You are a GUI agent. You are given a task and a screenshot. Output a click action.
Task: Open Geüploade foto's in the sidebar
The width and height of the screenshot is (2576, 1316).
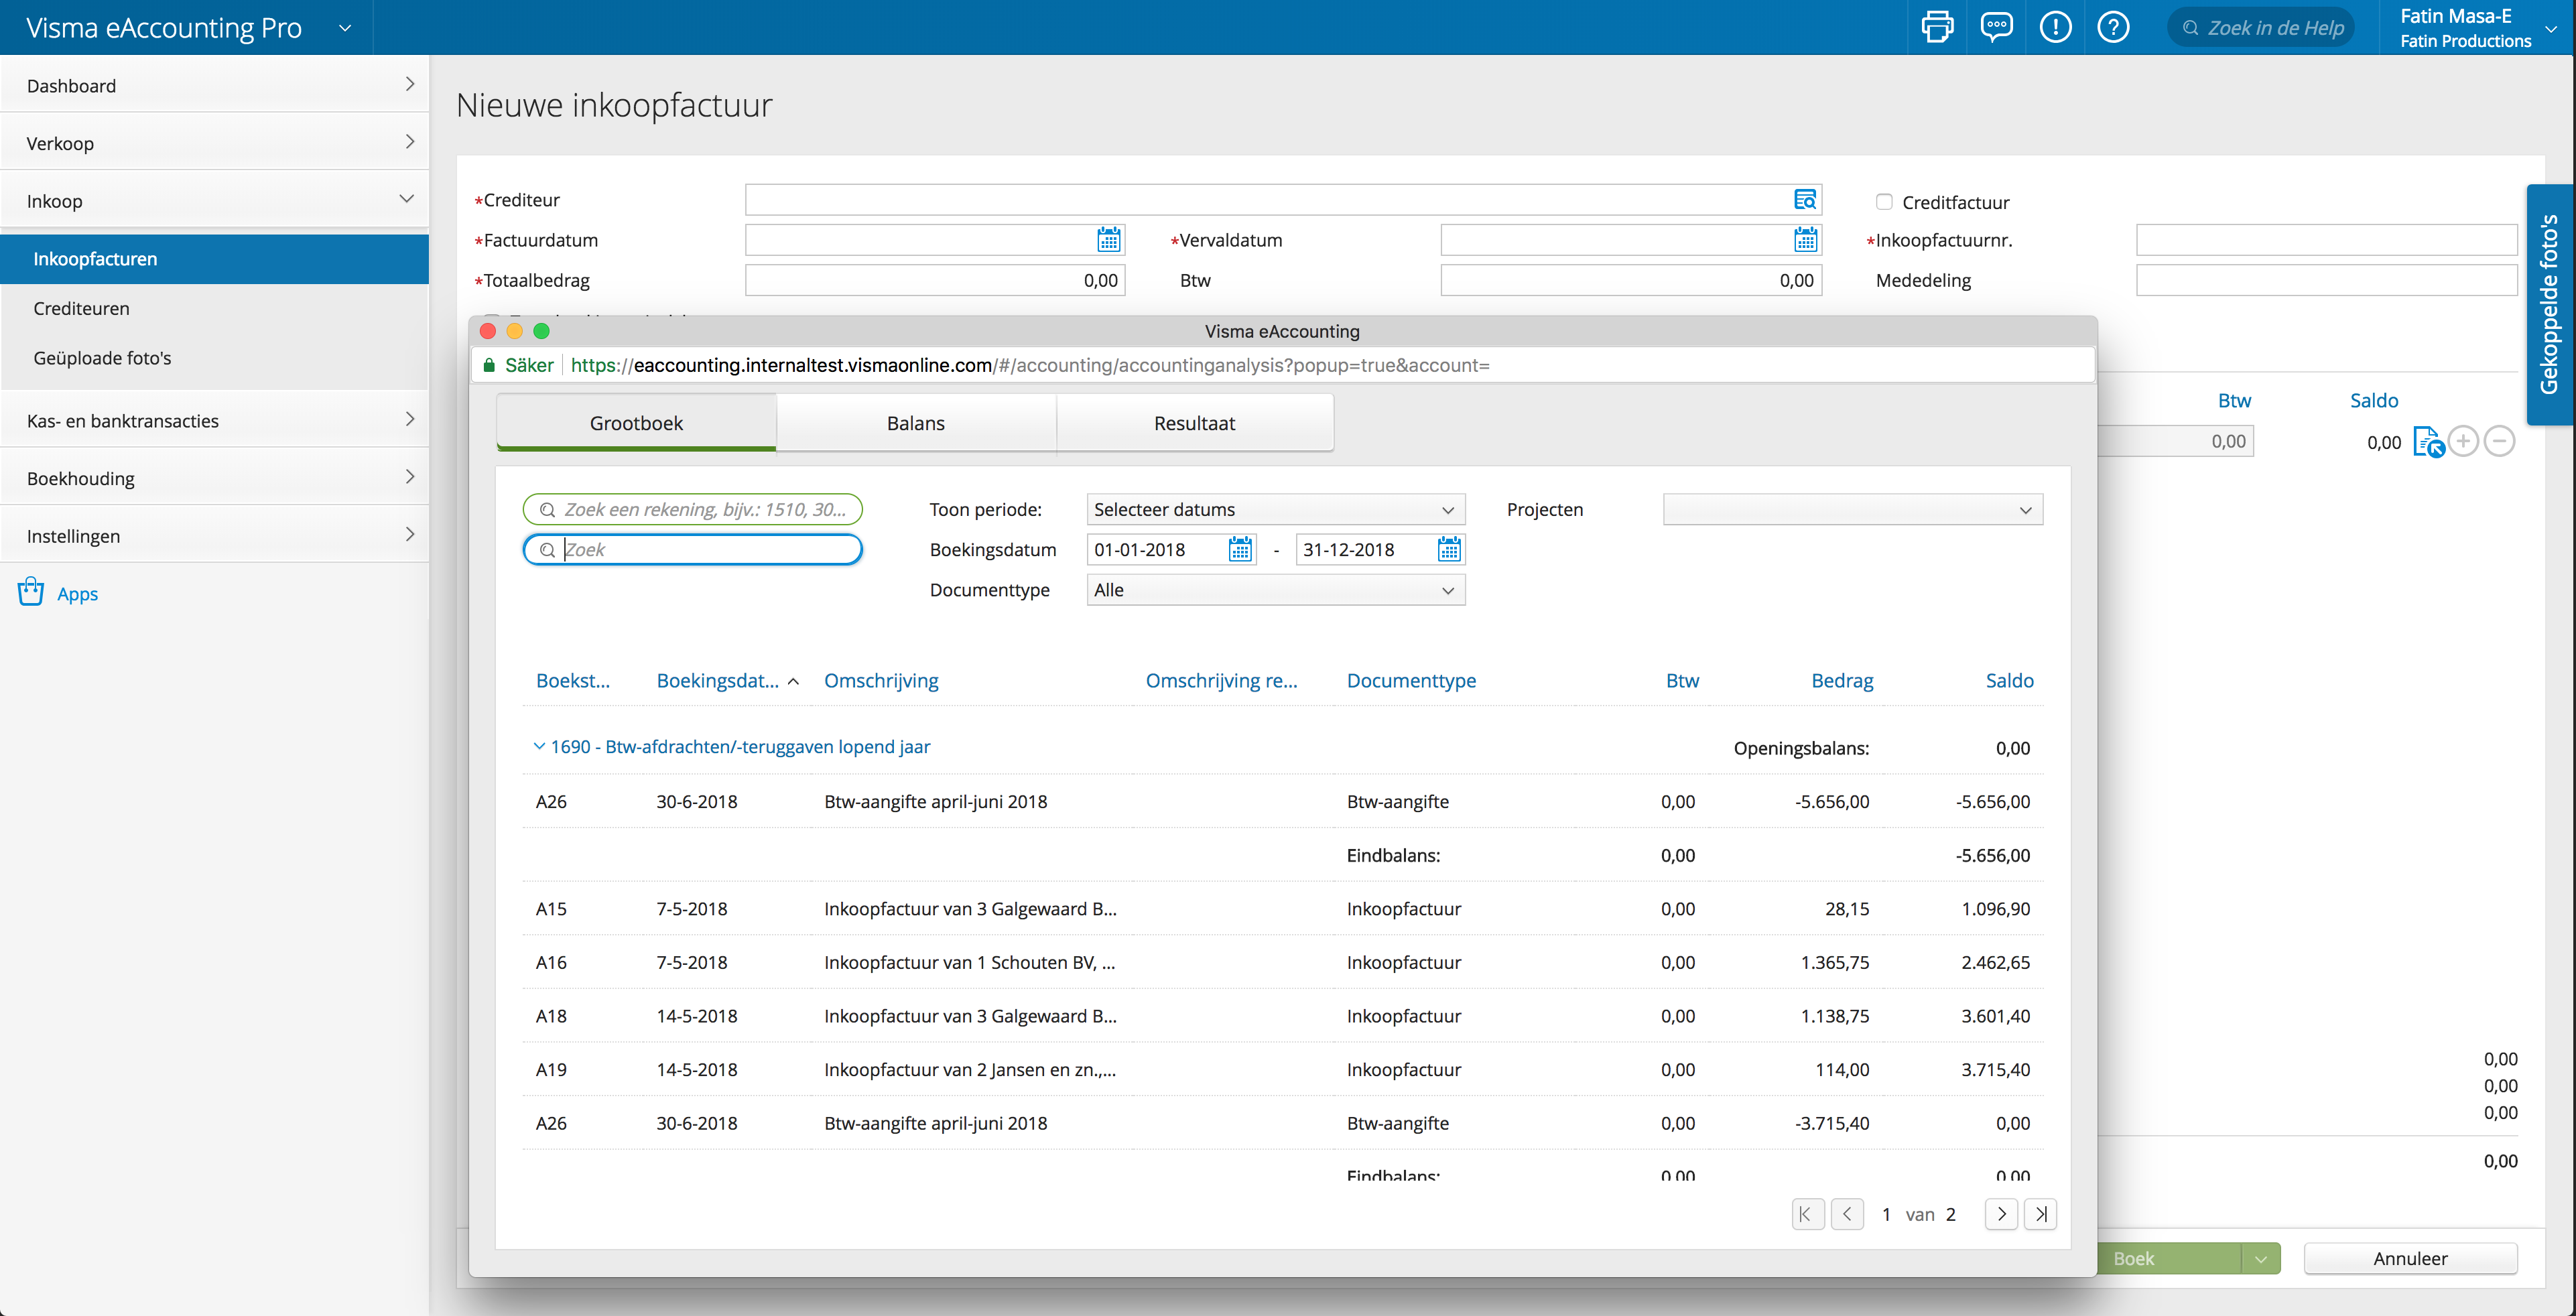[x=102, y=357]
